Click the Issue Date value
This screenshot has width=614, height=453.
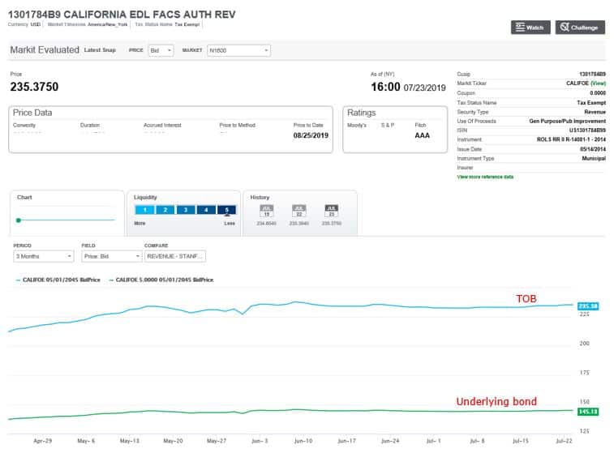[592, 149]
